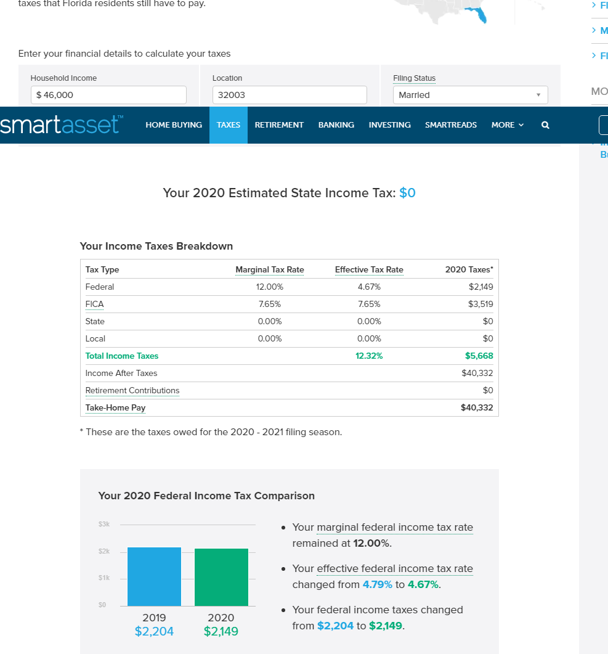The image size is (608, 654).
Task: Click the search magnifier icon in navbar
Action: tap(545, 125)
